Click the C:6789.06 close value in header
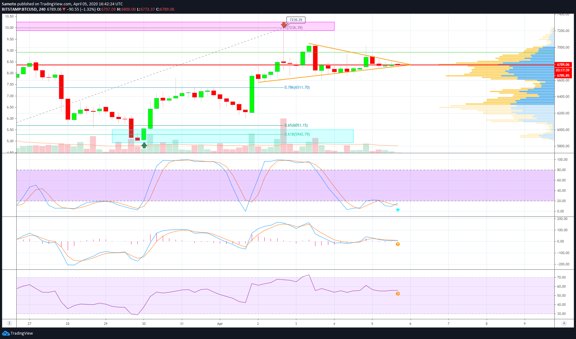 (x=165, y=9)
